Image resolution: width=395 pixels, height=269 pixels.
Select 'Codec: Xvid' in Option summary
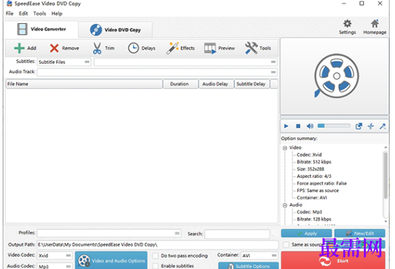309,155
